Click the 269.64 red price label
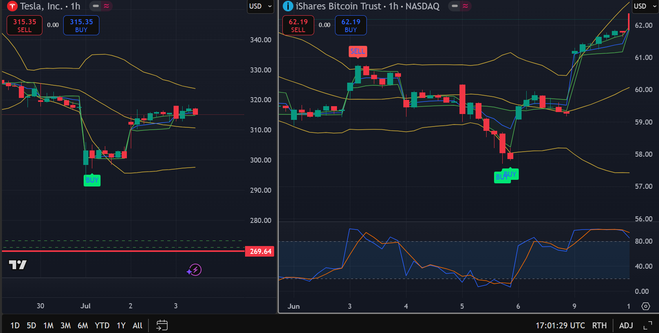The image size is (659, 333). (260, 252)
